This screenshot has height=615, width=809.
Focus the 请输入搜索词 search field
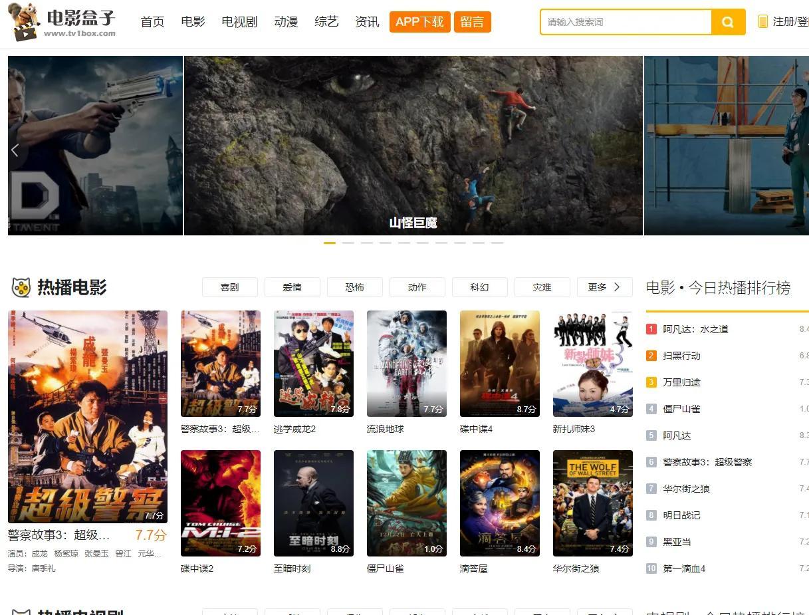click(626, 22)
